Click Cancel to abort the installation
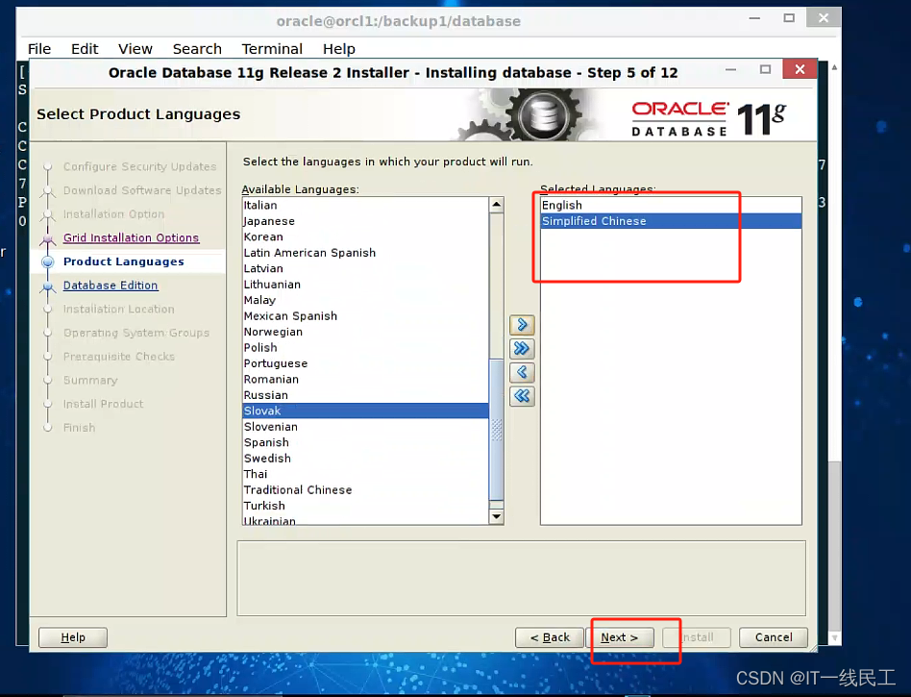This screenshot has height=697, width=911. pyautogui.click(x=773, y=636)
